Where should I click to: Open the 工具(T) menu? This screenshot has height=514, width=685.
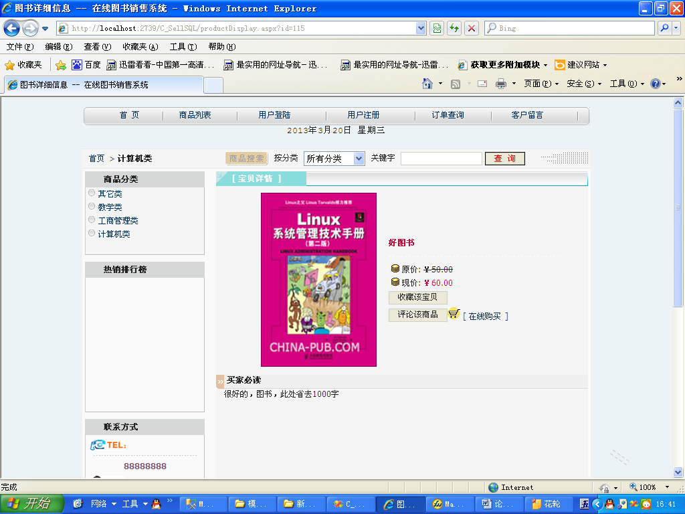[x=183, y=47]
